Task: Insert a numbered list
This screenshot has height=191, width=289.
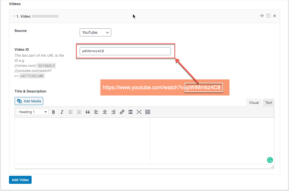Action: [79, 112]
